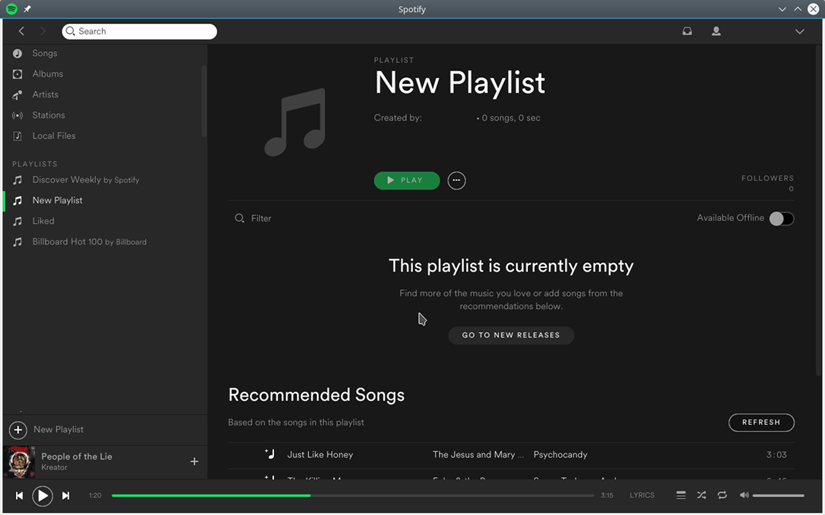This screenshot has width=825, height=515.
Task: Click the Songs clock icon
Action: click(x=17, y=53)
